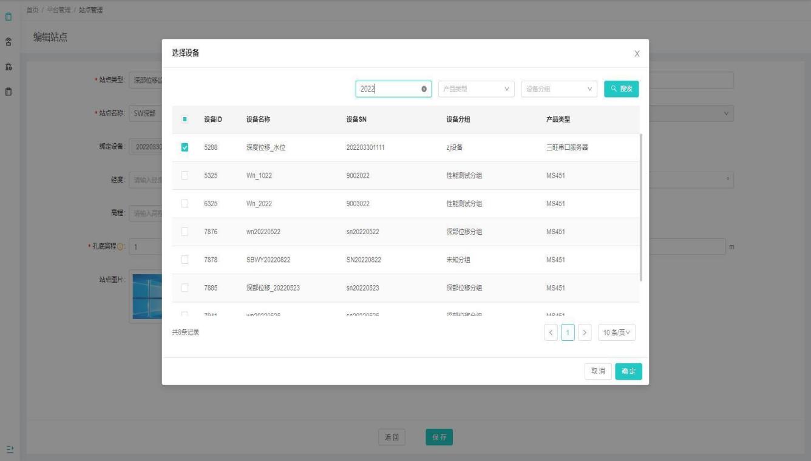Click the 搜索 search button
This screenshot has height=461, width=811.
coord(621,89)
